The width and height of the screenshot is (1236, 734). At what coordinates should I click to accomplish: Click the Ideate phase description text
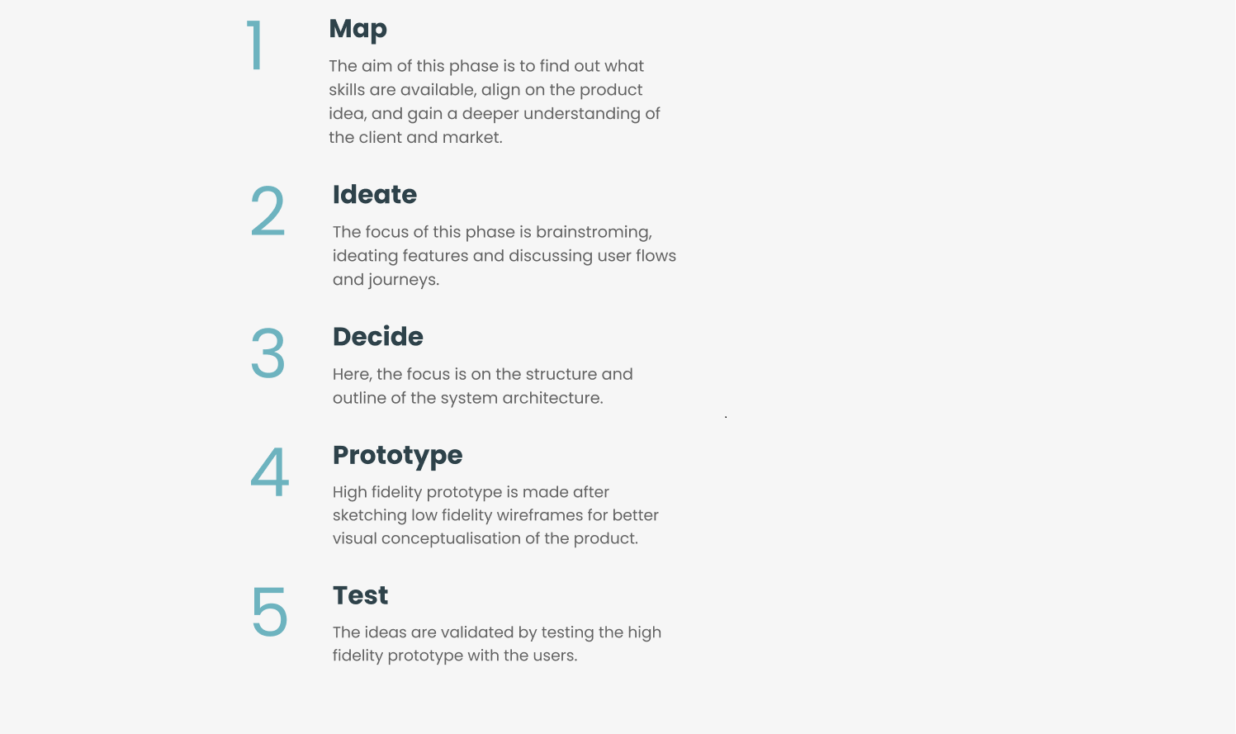coord(504,256)
